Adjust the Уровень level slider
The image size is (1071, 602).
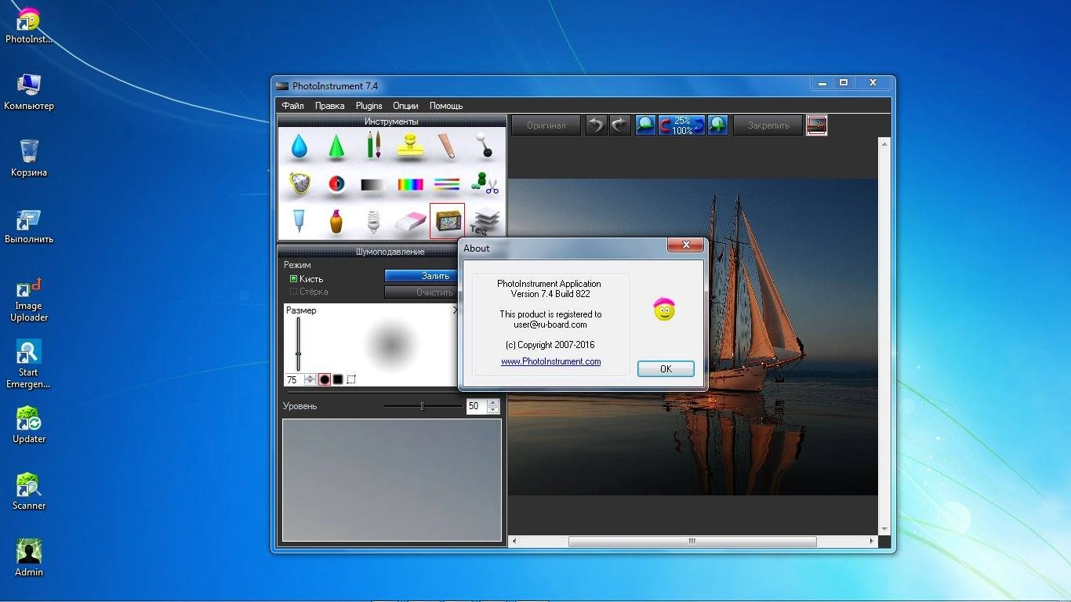(423, 406)
